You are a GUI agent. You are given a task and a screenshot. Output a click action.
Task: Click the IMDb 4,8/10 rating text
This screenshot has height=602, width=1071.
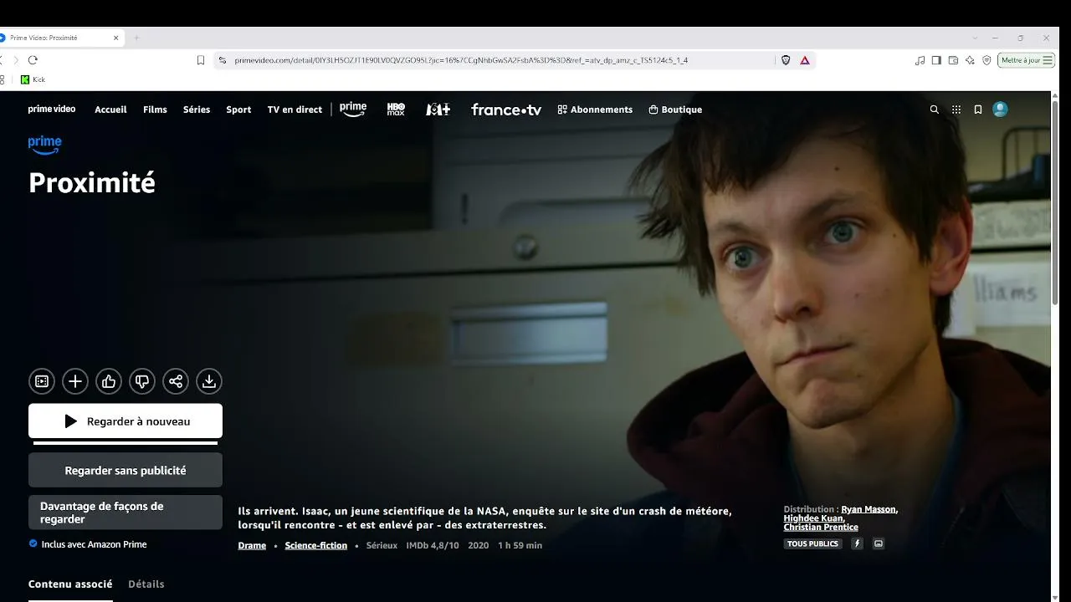pyautogui.click(x=433, y=545)
